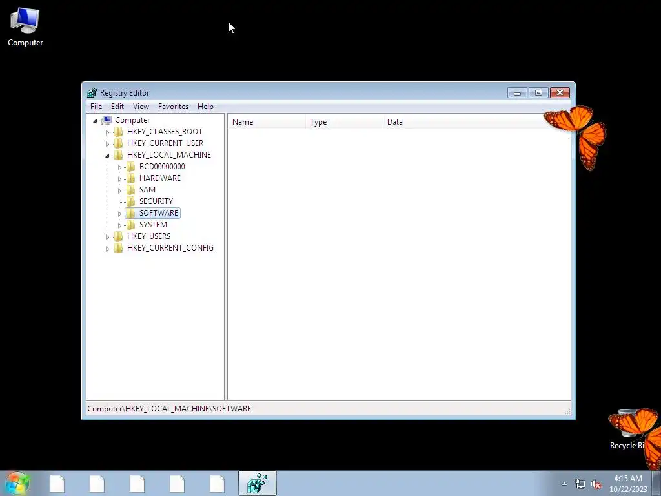This screenshot has height=496, width=661.
Task: Select HARDWARE key label
Action: coord(160,178)
